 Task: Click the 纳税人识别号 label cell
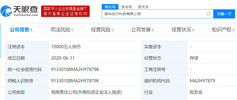point(27,81)
